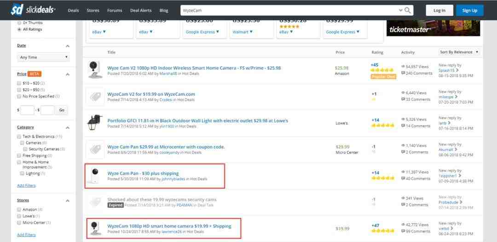Viewport: 497px width, 242px height.
Task: Check the Home & Home Improvement filter
Action: 19,162
